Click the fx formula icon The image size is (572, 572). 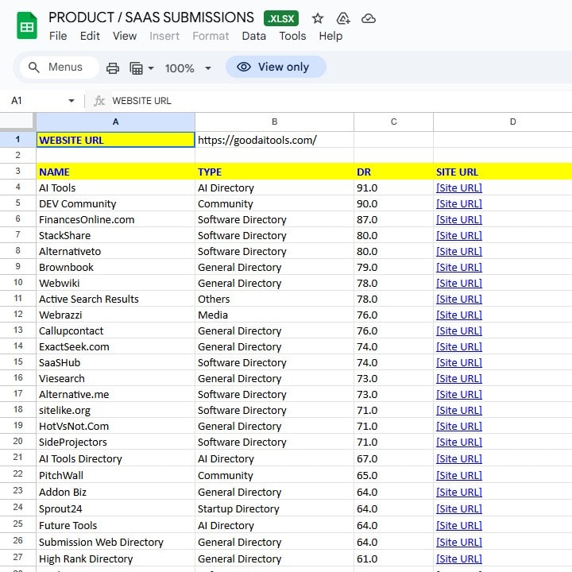coord(99,101)
